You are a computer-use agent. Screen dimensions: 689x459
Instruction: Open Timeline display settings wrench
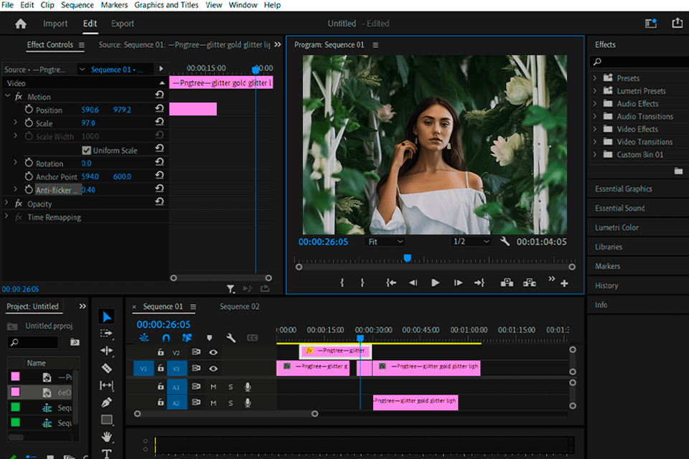coord(230,338)
